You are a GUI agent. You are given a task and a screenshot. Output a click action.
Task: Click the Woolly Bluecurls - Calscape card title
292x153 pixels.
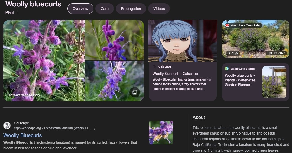pyautogui.click(x=175, y=74)
